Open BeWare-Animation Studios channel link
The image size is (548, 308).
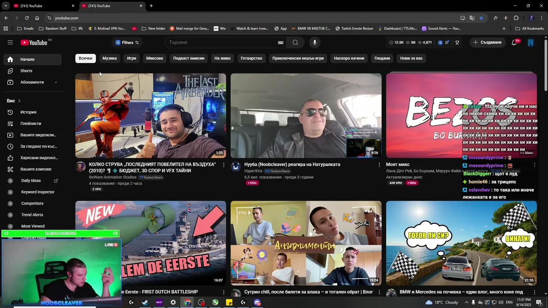click(113, 177)
